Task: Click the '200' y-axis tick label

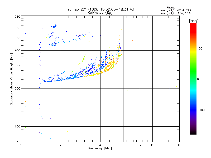Action: pos(17,88)
